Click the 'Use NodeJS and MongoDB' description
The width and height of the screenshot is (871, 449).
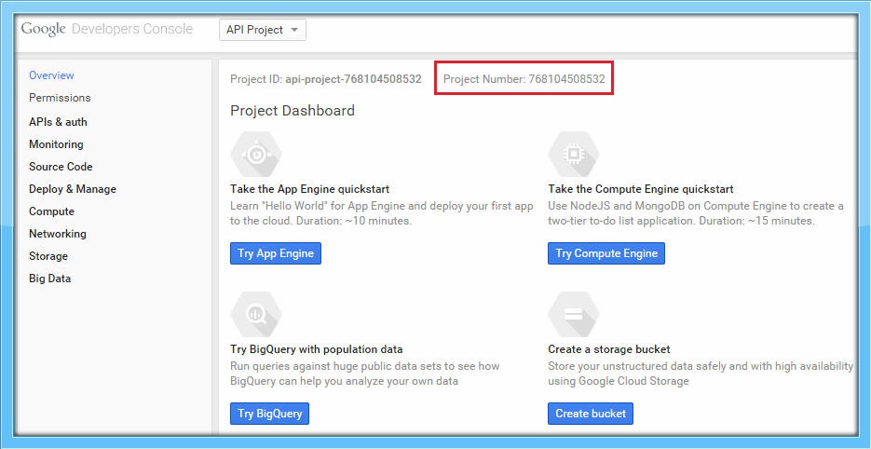696,213
